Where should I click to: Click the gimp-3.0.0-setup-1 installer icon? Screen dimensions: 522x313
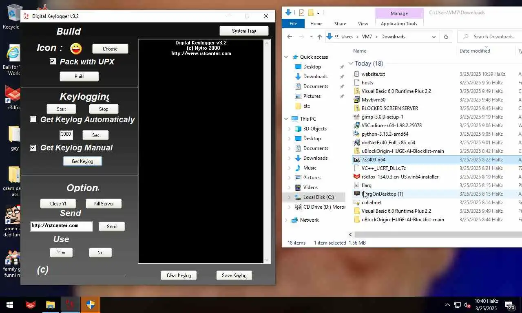pos(357,117)
